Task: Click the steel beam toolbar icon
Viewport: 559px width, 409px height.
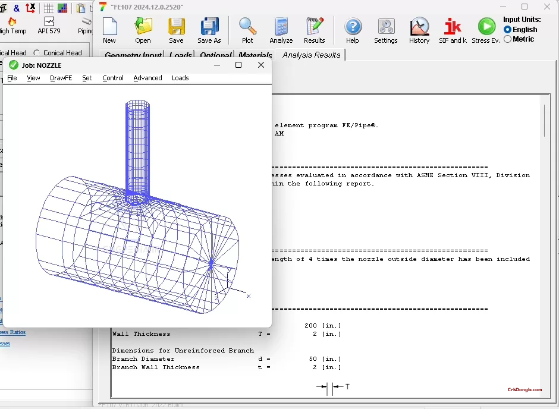Action: [3, 8]
